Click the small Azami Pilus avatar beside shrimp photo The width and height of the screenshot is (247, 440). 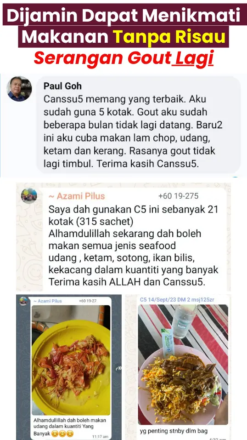23,301
